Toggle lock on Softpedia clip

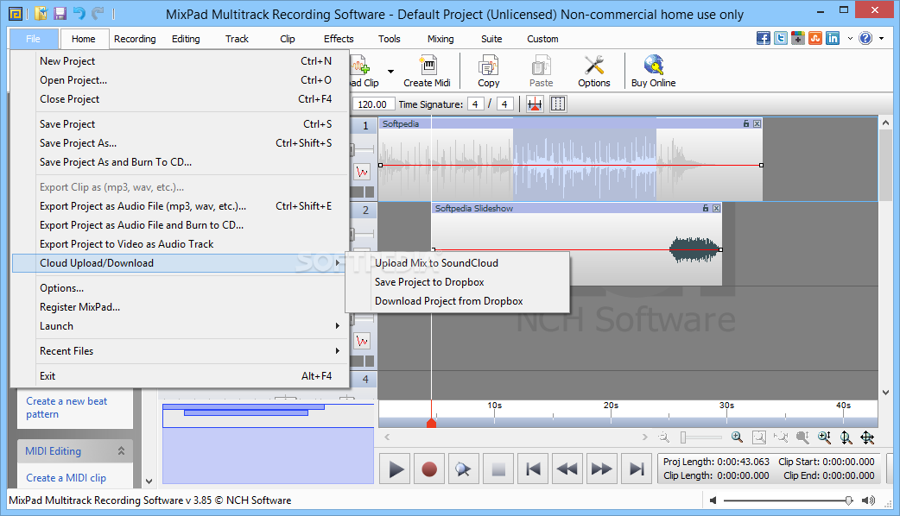[746, 124]
